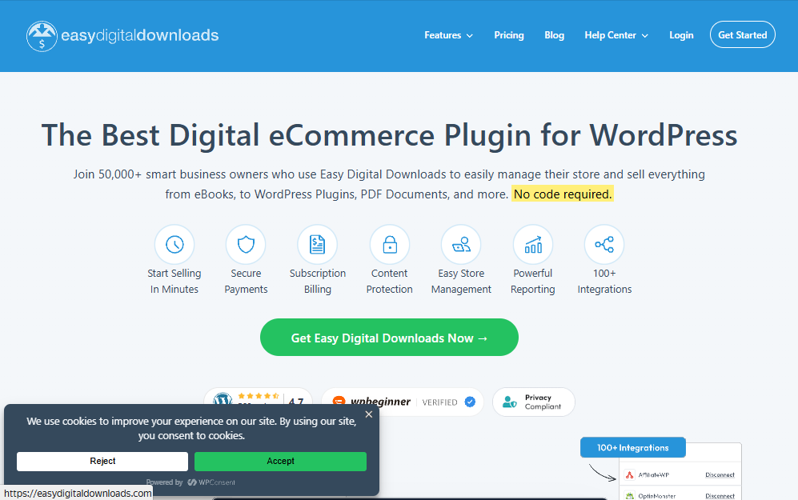Click the 100+ Integrations share icon

(x=604, y=245)
